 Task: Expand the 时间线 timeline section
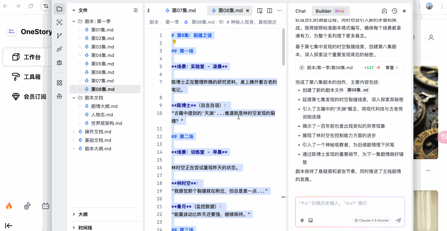coord(73,228)
